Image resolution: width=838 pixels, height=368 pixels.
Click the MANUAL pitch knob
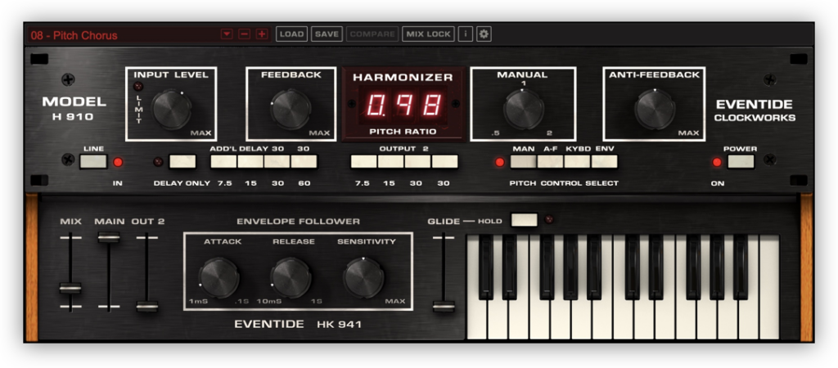(x=524, y=109)
